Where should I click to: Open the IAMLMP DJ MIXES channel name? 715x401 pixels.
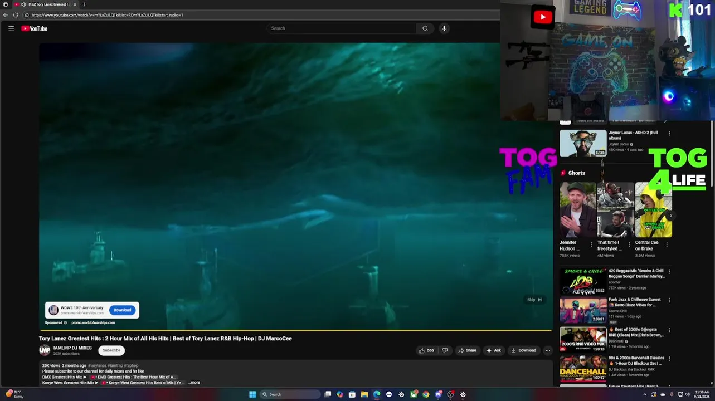coord(72,348)
